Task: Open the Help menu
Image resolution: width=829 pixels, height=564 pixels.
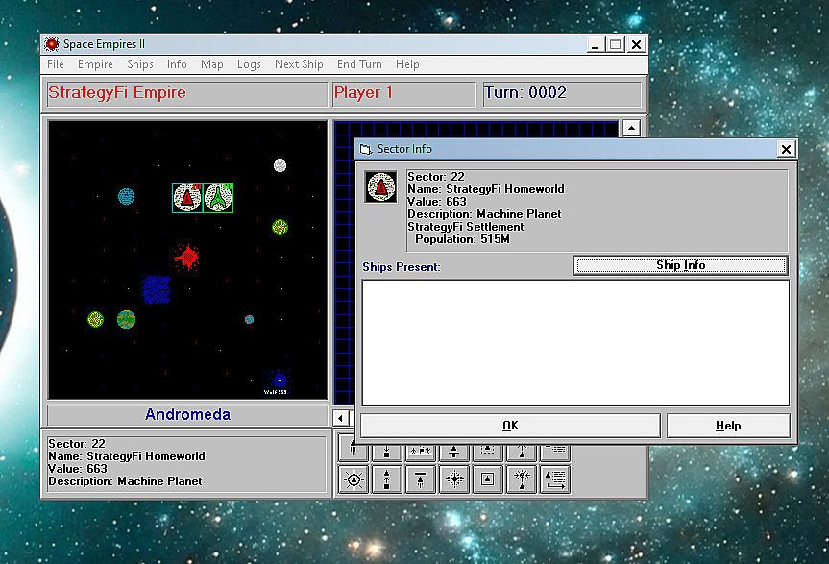Action: coord(407,64)
